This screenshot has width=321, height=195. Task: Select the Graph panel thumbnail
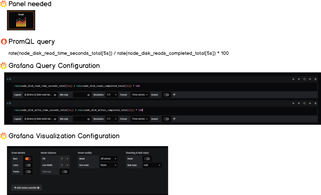(21, 20)
